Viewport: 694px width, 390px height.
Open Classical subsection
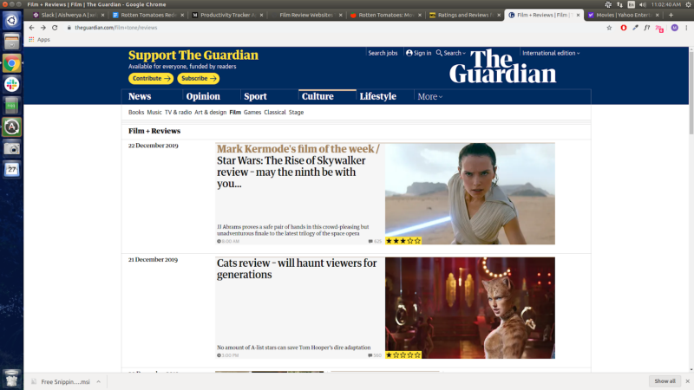275,113
